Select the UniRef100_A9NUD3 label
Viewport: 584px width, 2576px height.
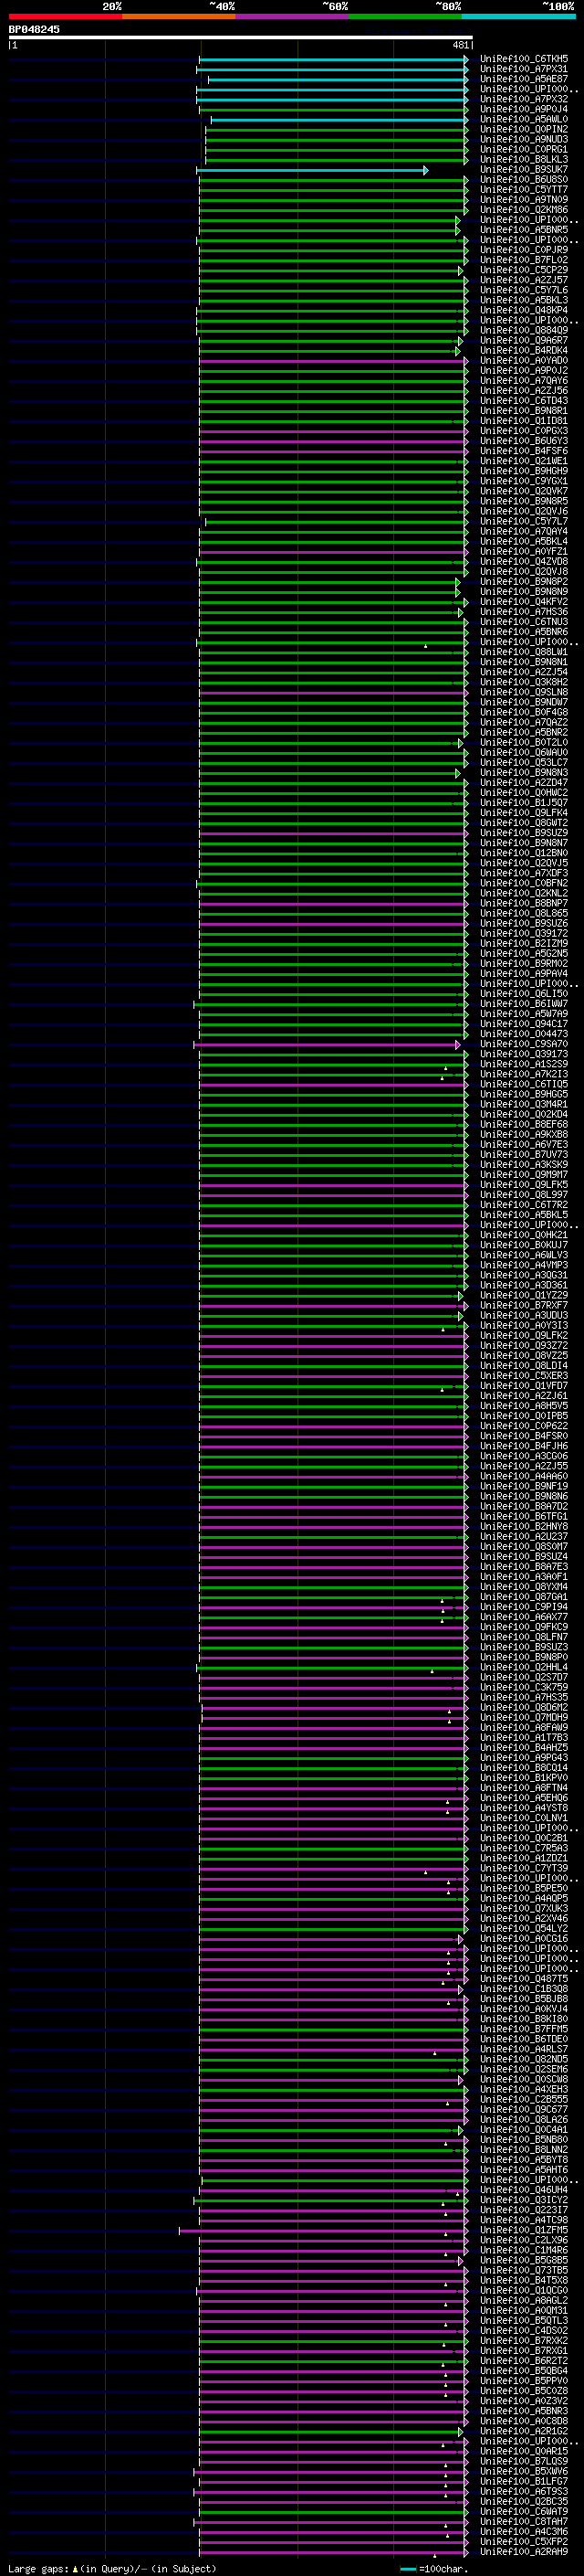click(524, 139)
